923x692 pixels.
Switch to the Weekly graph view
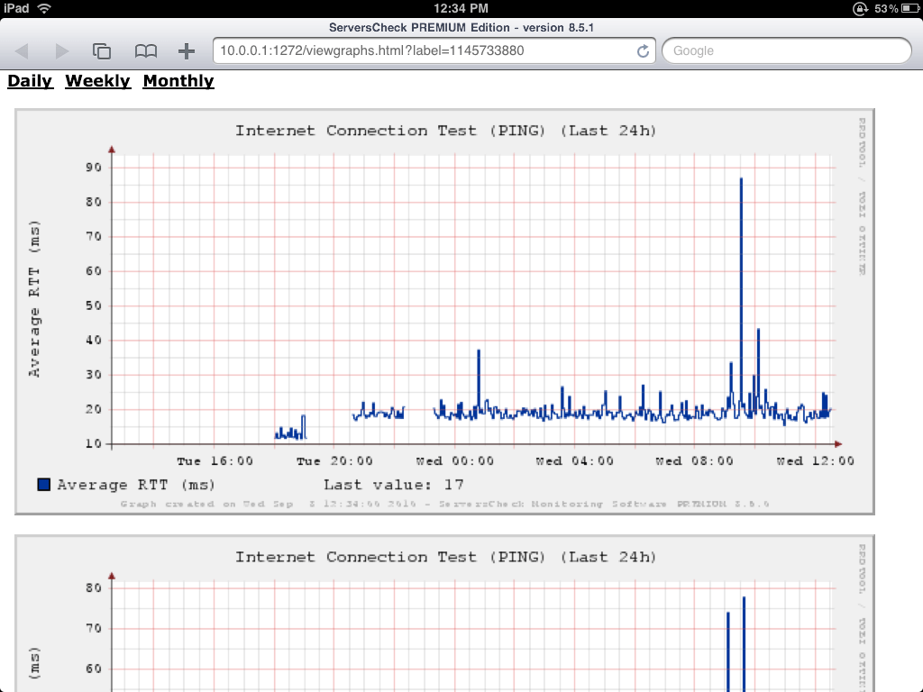pyautogui.click(x=97, y=81)
